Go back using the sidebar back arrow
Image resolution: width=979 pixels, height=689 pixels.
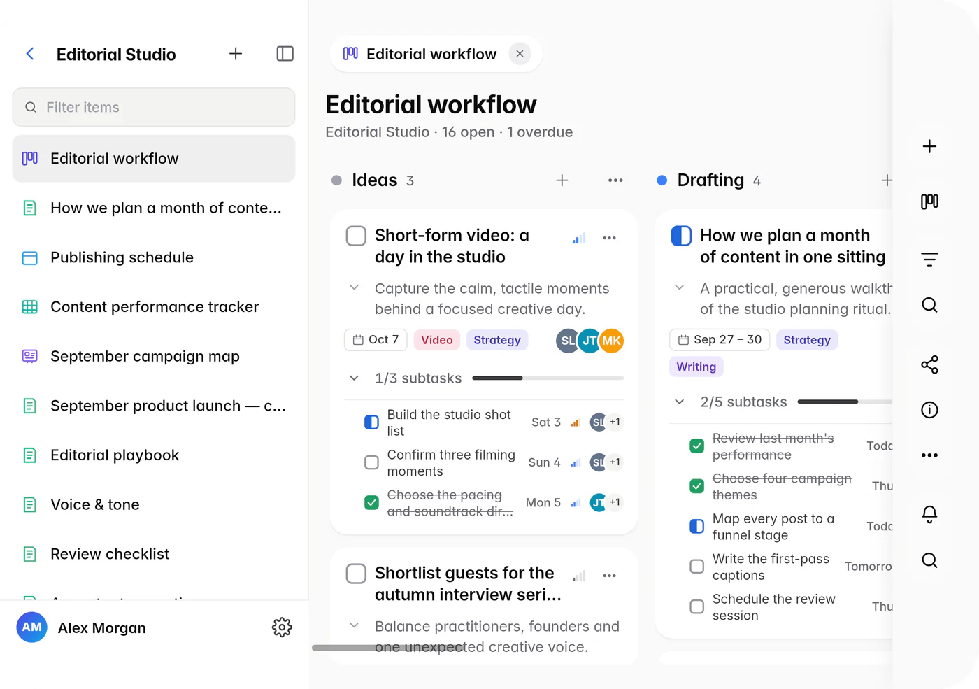click(x=30, y=54)
